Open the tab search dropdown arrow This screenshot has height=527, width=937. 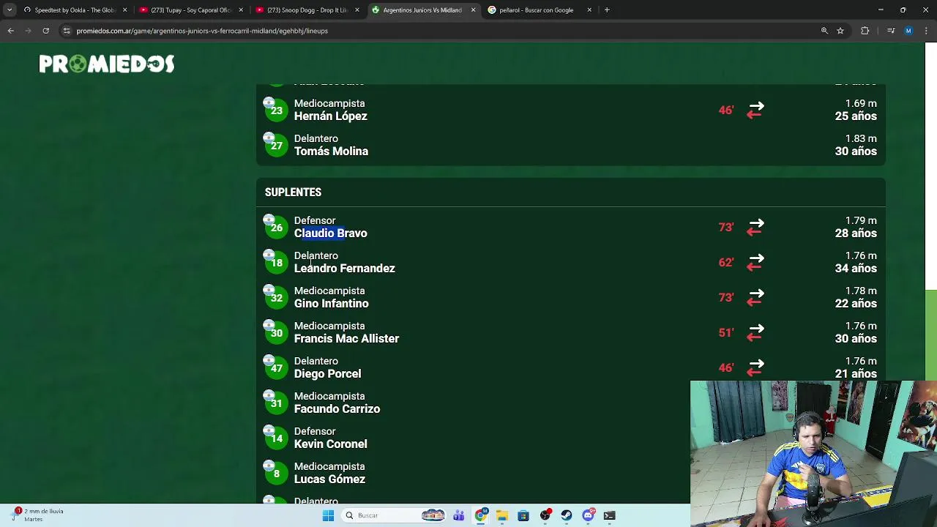click(10, 10)
